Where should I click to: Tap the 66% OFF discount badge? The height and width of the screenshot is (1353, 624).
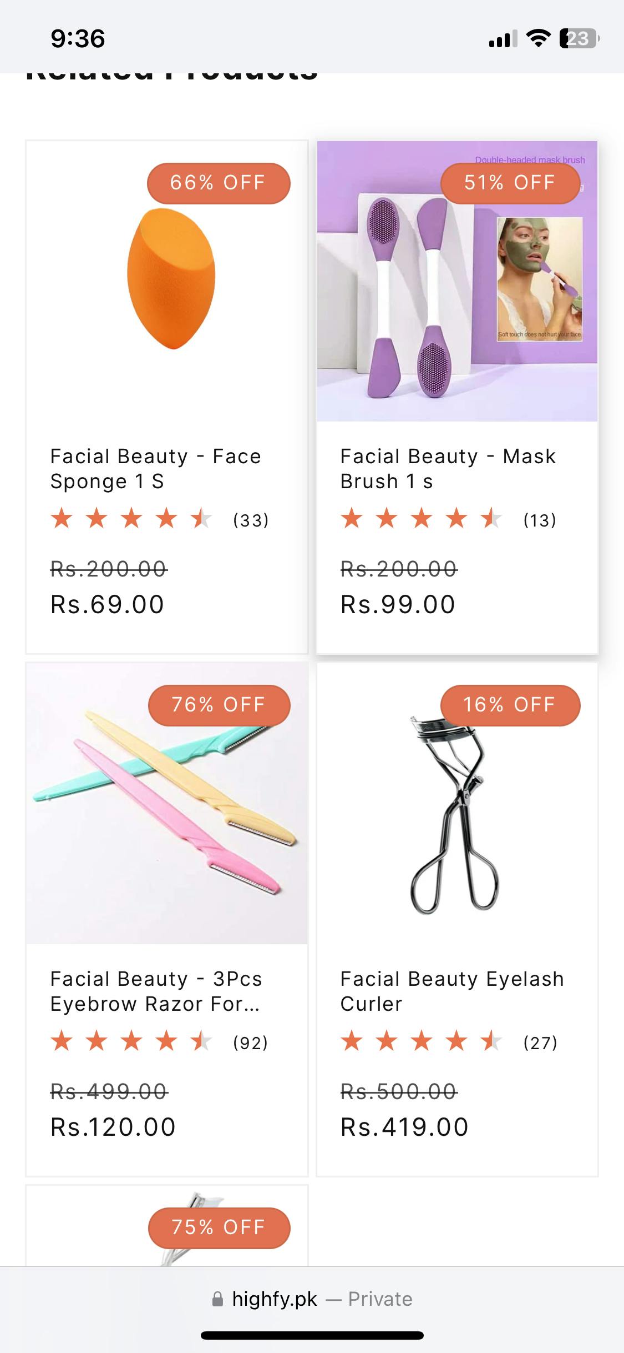click(x=218, y=183)
